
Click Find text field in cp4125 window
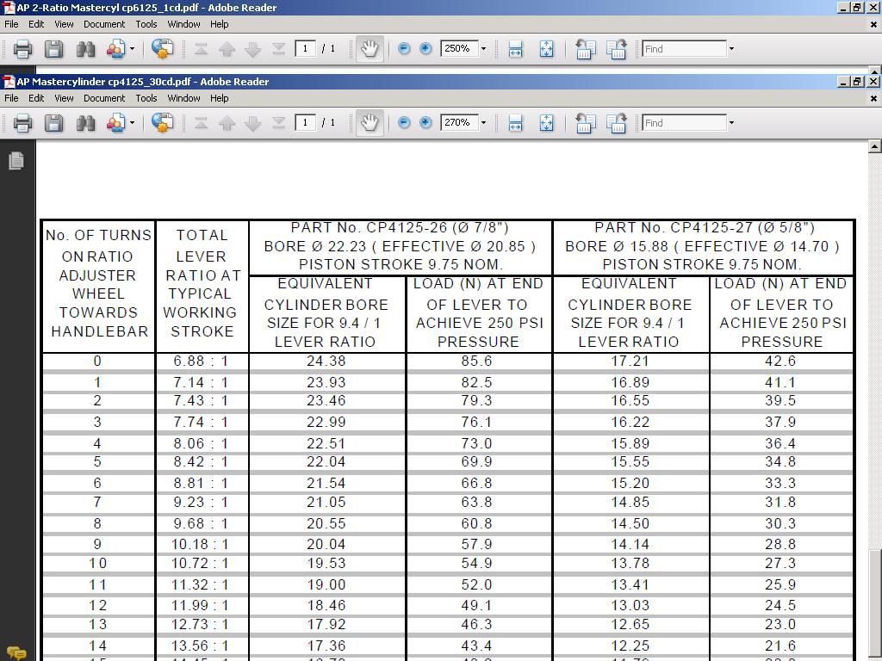tap(684, 123)
